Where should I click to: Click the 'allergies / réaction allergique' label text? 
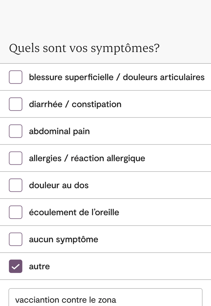[x=87, y=158]
